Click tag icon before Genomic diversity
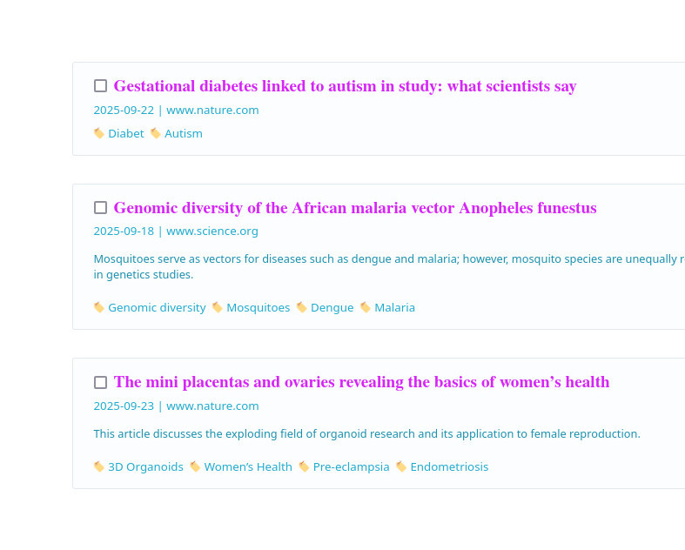The image size is (685, 550). click(x=99, y=307)
